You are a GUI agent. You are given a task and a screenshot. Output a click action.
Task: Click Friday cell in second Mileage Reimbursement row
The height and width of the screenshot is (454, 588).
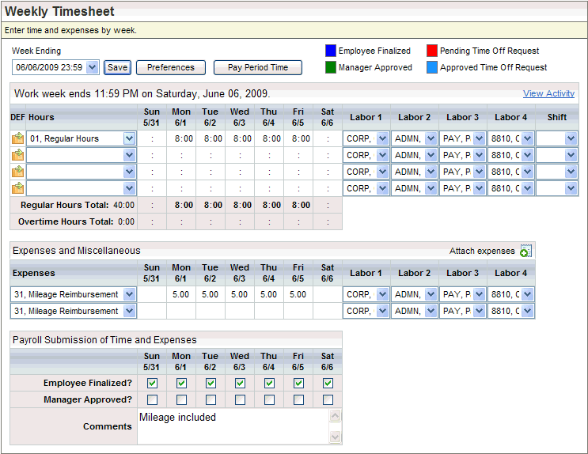pos(298,311)
